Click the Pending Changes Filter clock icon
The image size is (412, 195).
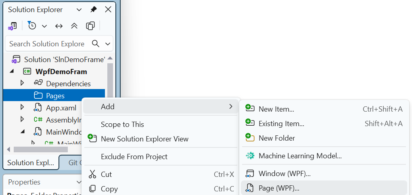[x=32, y=26]
